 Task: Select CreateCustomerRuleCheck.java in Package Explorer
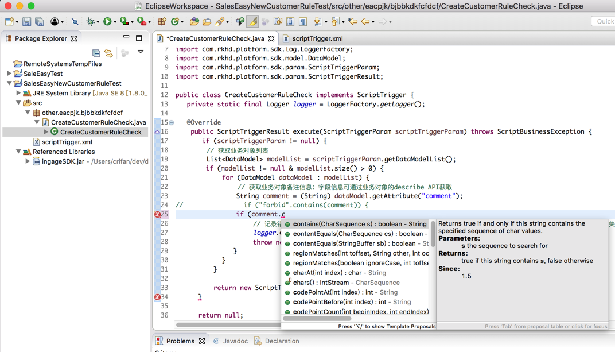click(x=99, y=122)
